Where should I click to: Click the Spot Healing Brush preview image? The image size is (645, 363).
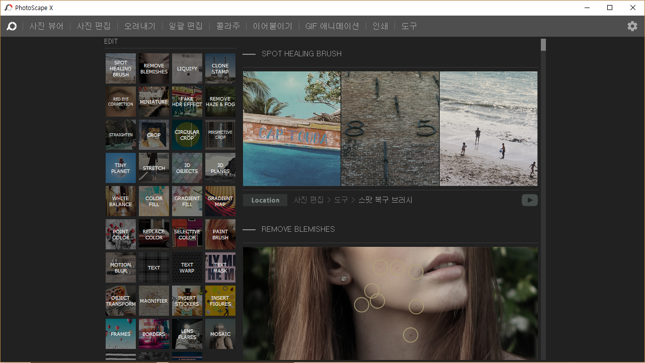click(390, 129)
